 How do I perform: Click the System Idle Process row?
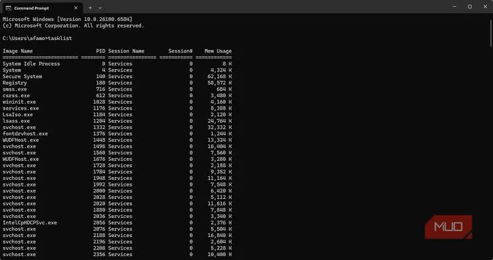(x=117, y=64)
